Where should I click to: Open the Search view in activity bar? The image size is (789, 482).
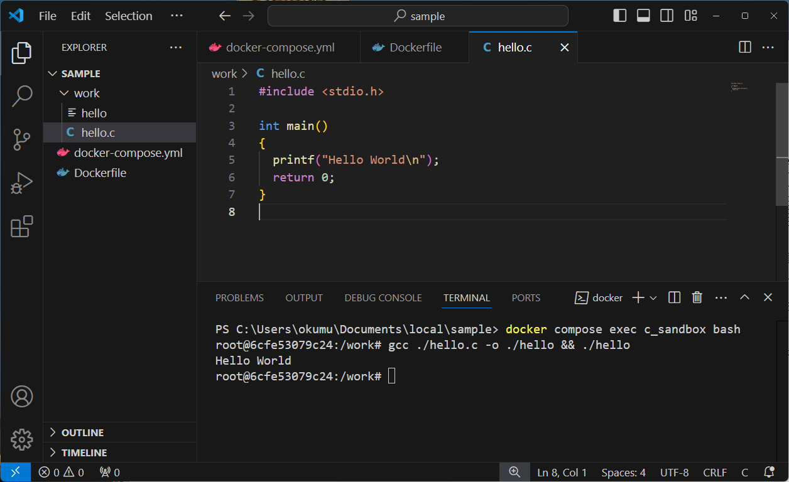(22, 96)
